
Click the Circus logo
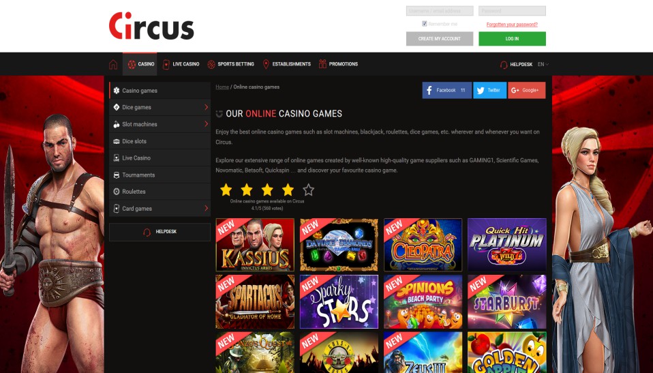click(x=151, y=26)
